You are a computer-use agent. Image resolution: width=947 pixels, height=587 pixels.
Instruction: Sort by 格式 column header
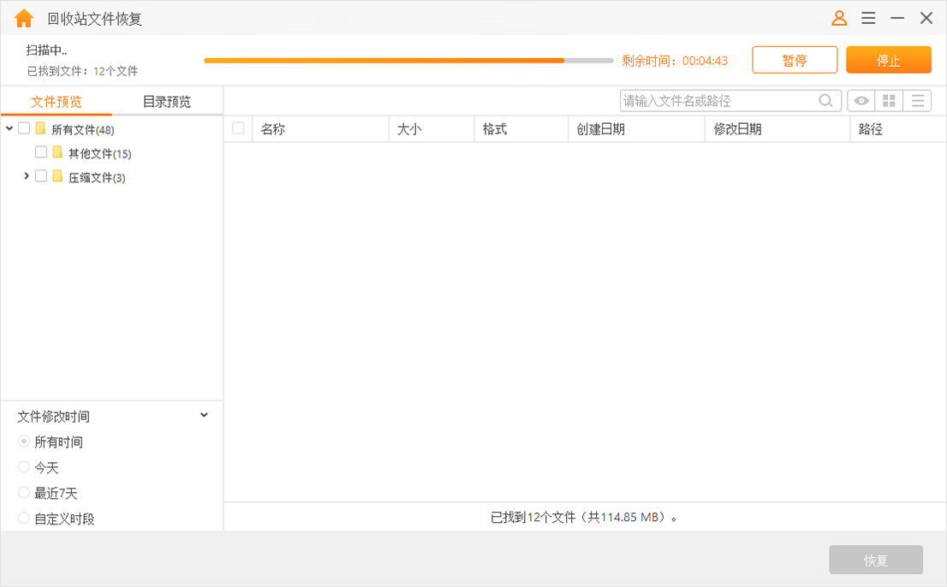pyautogui.click(x=521, y=129)
